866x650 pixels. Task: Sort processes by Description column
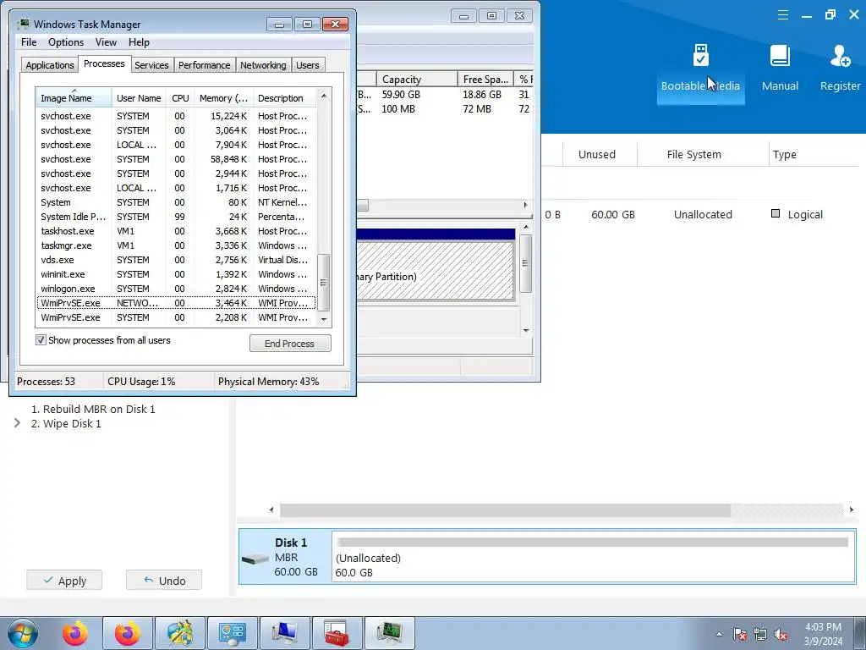point(284,98)
